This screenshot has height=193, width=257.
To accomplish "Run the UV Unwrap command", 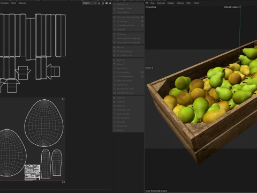I will tap(127, 21).
